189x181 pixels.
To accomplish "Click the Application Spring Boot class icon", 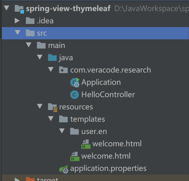I will coord(75,82).
